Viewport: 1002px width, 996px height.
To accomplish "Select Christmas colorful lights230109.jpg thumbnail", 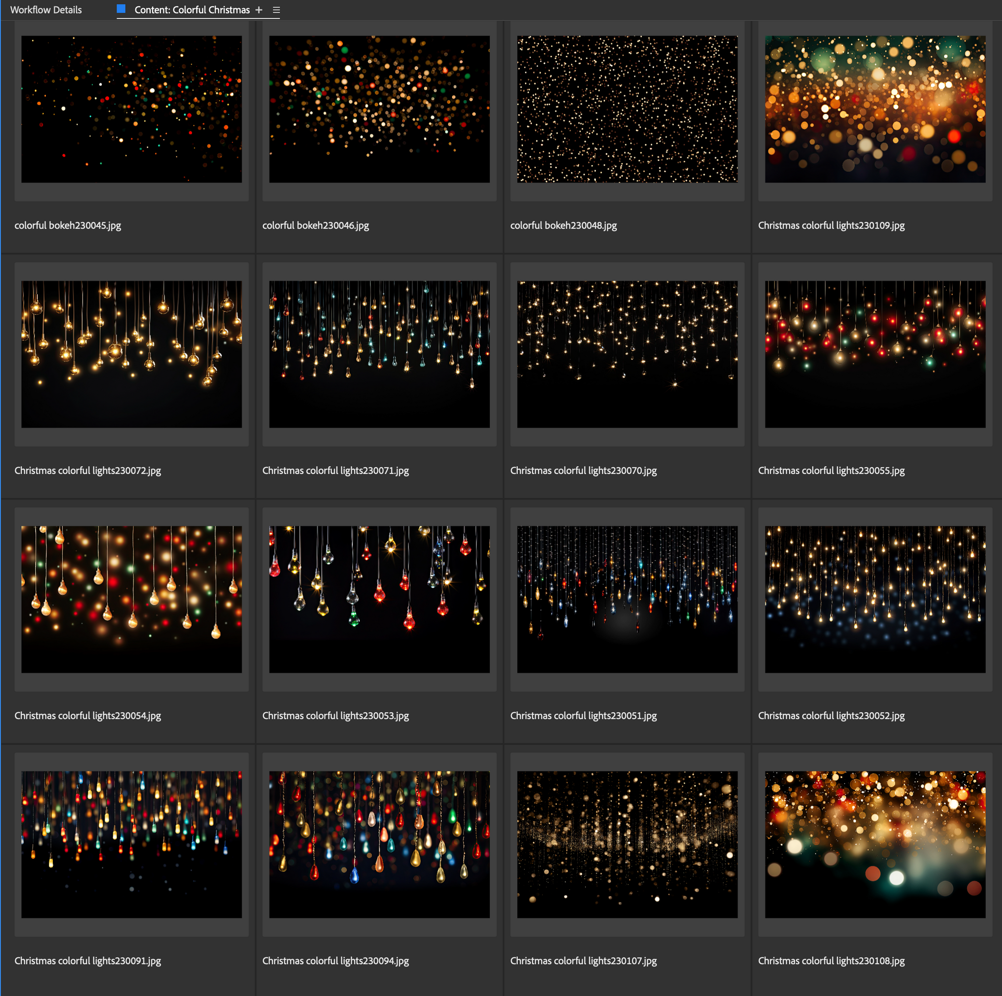I will pos(875,109).
